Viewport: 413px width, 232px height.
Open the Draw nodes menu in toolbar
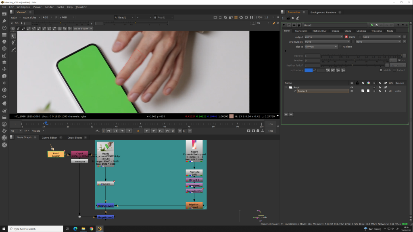click(x=4, y=21)
